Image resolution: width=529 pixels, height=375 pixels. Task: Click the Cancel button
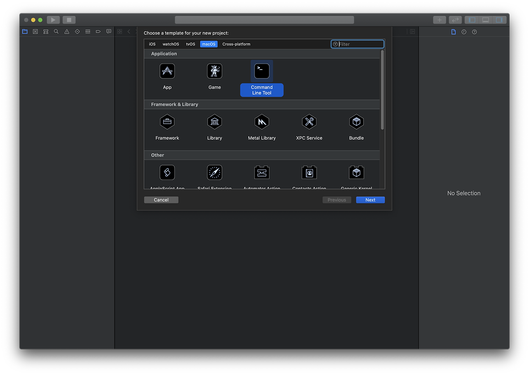coord(161,200)
